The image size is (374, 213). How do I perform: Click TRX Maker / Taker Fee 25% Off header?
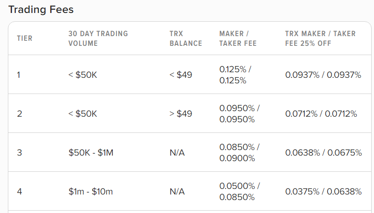[320, 38]
